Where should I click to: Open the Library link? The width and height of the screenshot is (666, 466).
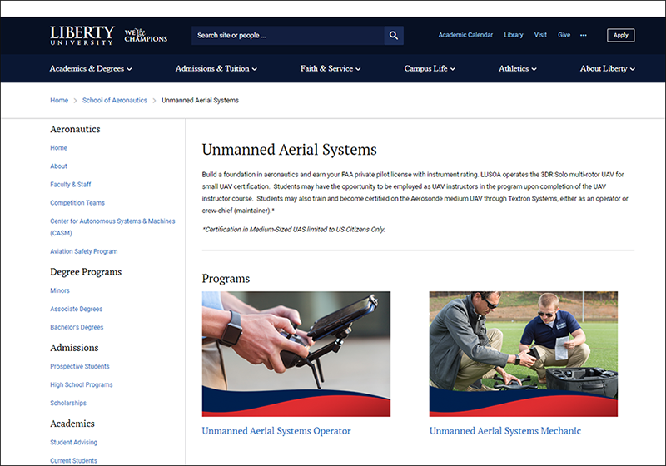click(514, 35)
